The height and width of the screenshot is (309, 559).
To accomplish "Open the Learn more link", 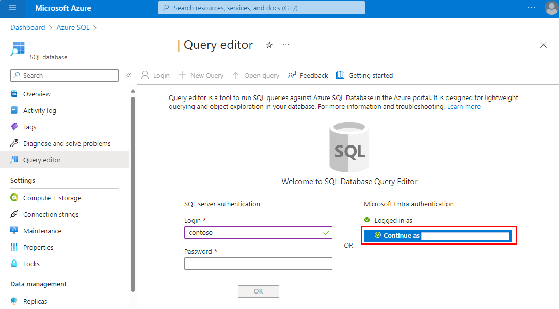I will pos(464,107).
